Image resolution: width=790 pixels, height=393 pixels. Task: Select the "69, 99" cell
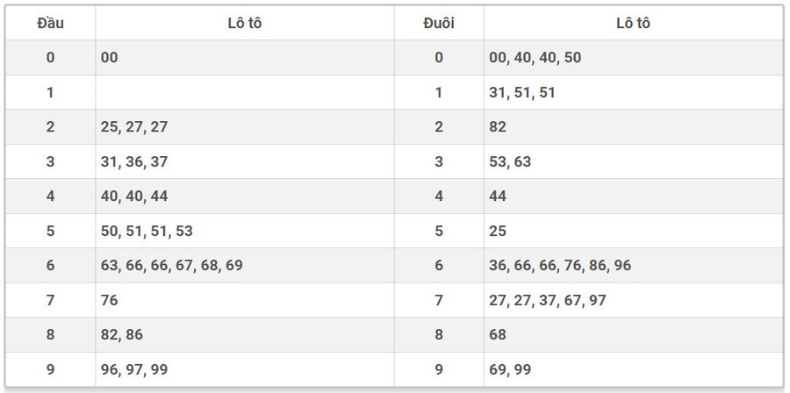(x=510, y=369)
